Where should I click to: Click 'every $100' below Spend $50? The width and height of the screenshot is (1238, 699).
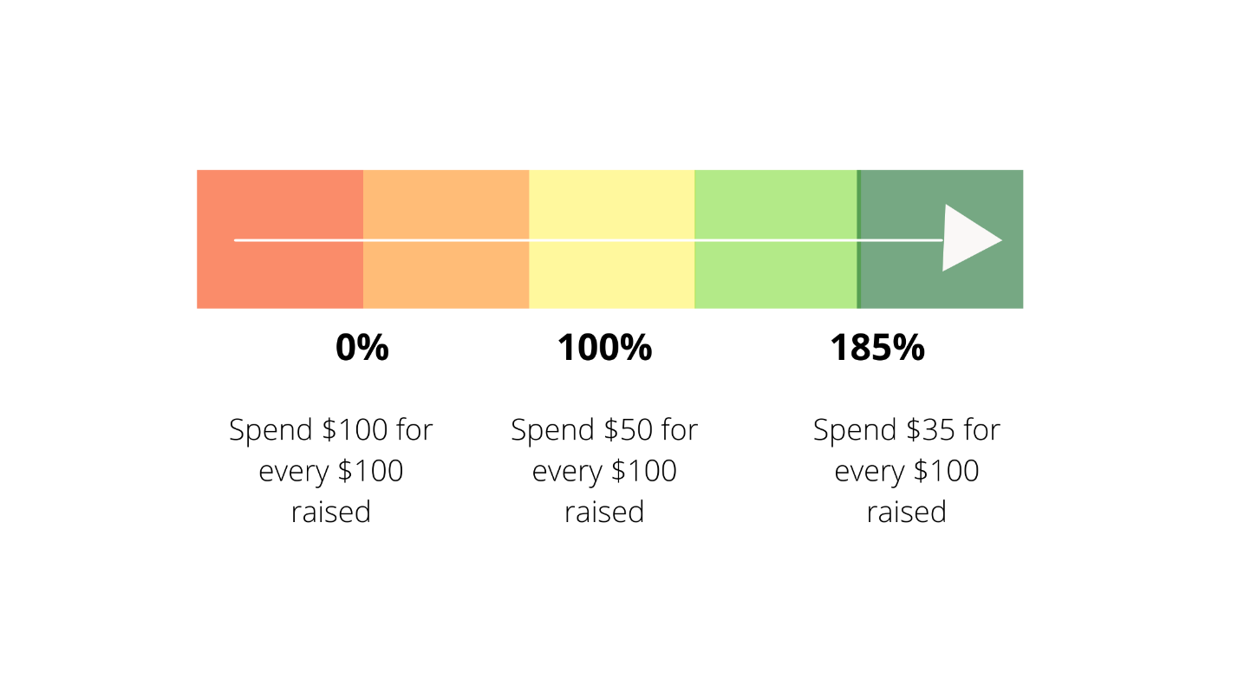pyautogui.click(x=604, y=472)
